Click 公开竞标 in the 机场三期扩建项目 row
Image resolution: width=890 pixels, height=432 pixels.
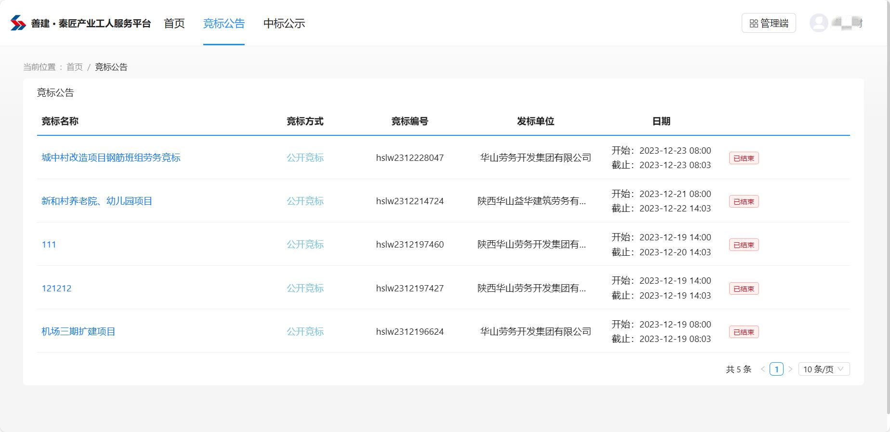[x=305, y=331]
